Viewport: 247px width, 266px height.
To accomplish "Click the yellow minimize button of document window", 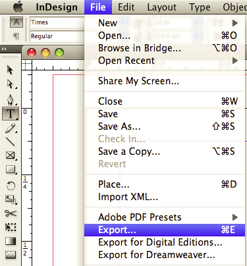I will (x=45, y=53).
